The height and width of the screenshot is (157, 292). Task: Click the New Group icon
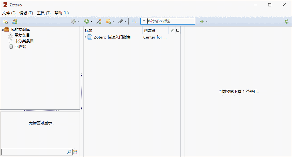pos(15,22)
